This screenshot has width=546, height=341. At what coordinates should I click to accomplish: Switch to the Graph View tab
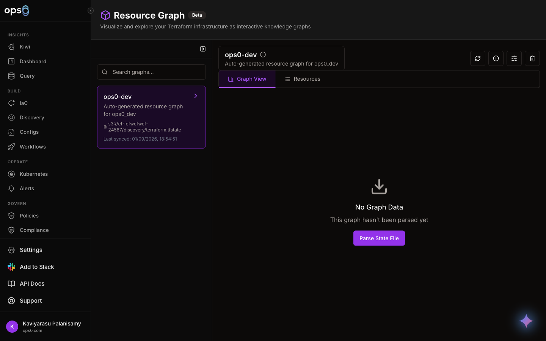[x=247, y=79]
